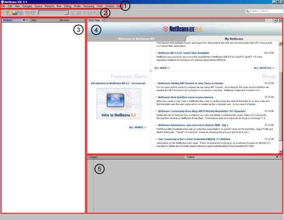The width and height of the screenshot is (284, 220).
Task: Click the Save All toolbar icon
Action: coord(21,13)
